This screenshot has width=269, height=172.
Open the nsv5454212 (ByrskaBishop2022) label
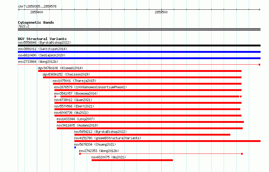(101, 132)
